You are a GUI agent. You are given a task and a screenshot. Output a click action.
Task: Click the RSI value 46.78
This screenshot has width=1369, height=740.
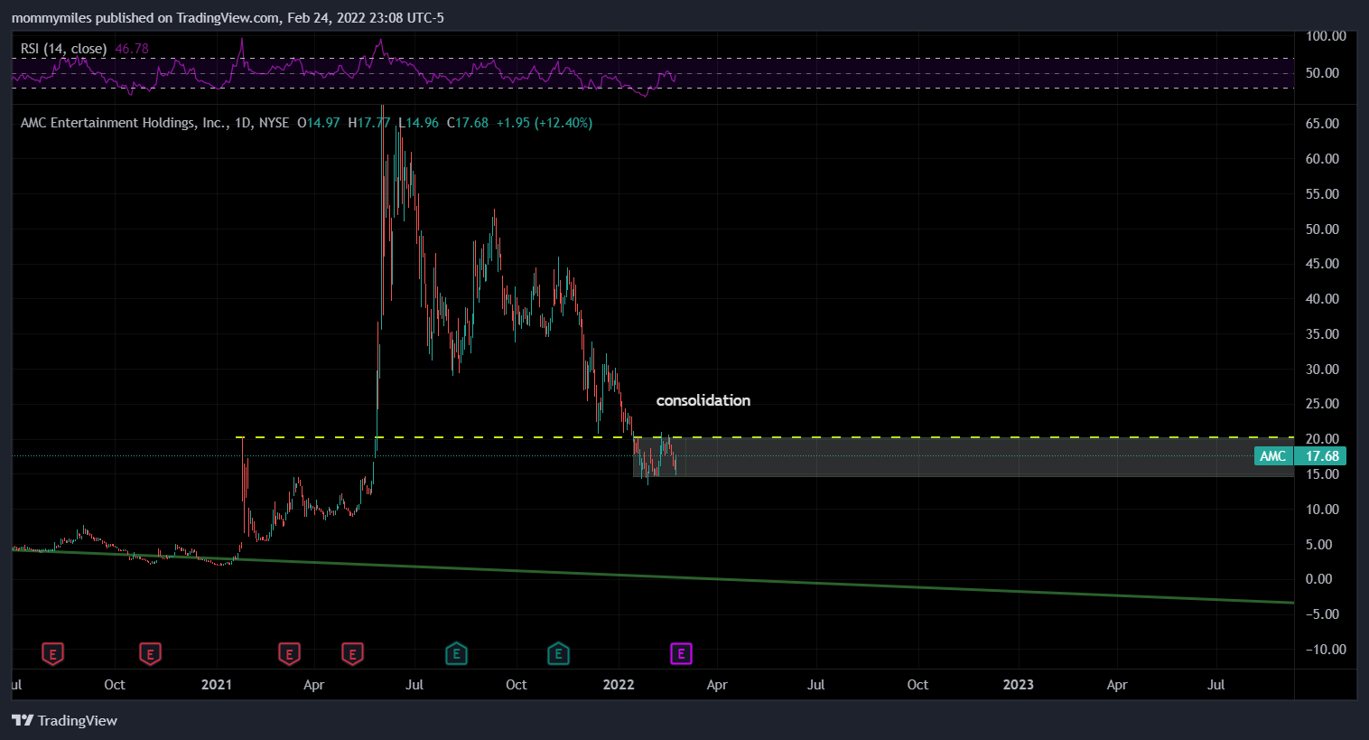pyautogui.click(x=132, y=49)
